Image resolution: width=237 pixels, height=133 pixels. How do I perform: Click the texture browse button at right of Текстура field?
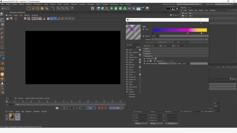[207, 40]
